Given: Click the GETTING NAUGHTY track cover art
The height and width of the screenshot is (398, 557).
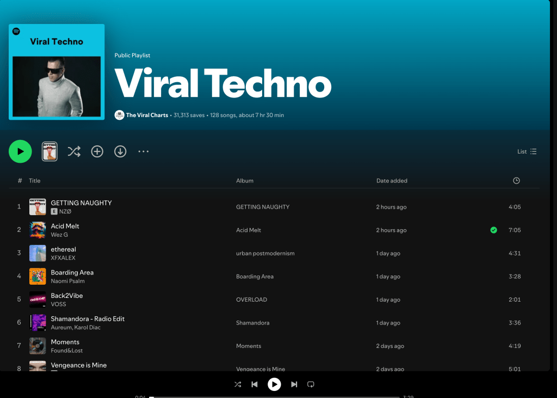Looking at the screenshot, I should (38, 207).
